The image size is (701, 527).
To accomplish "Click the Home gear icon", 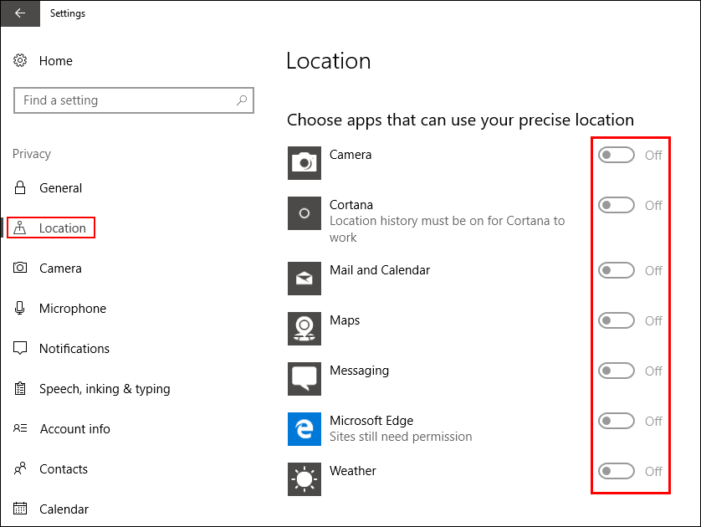I will point(20,60).
